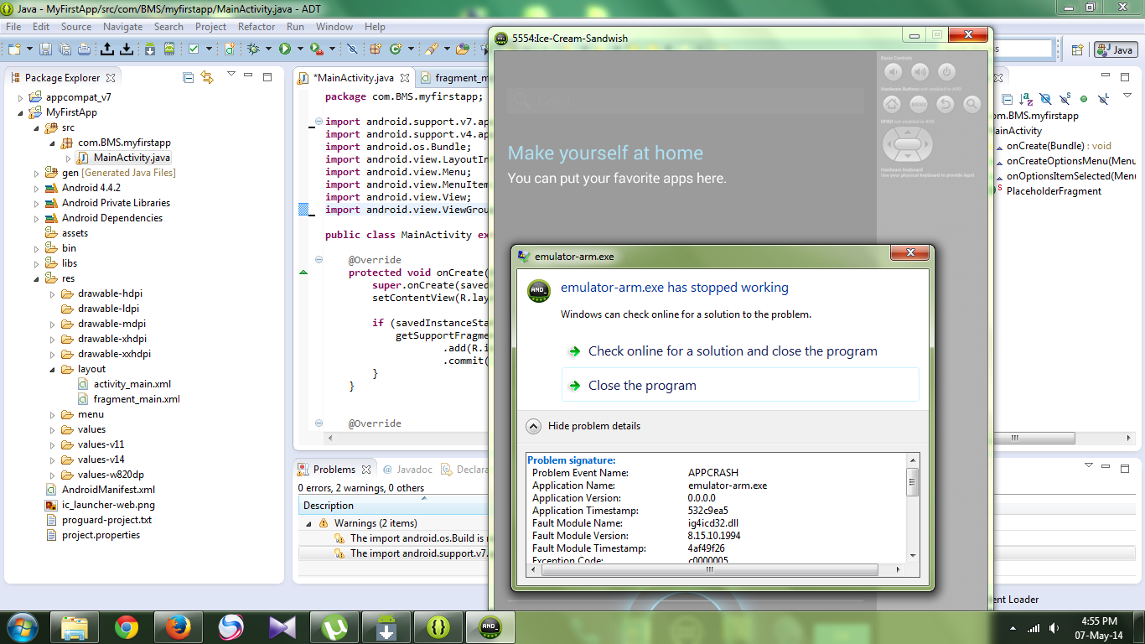Toggle Hide Fields in Outline
The image size is (1145, 644).
1045,99
